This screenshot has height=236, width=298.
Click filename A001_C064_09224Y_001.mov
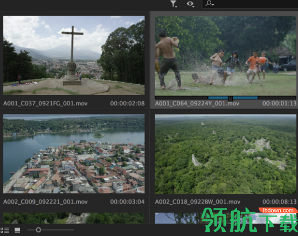coord(197,104)
